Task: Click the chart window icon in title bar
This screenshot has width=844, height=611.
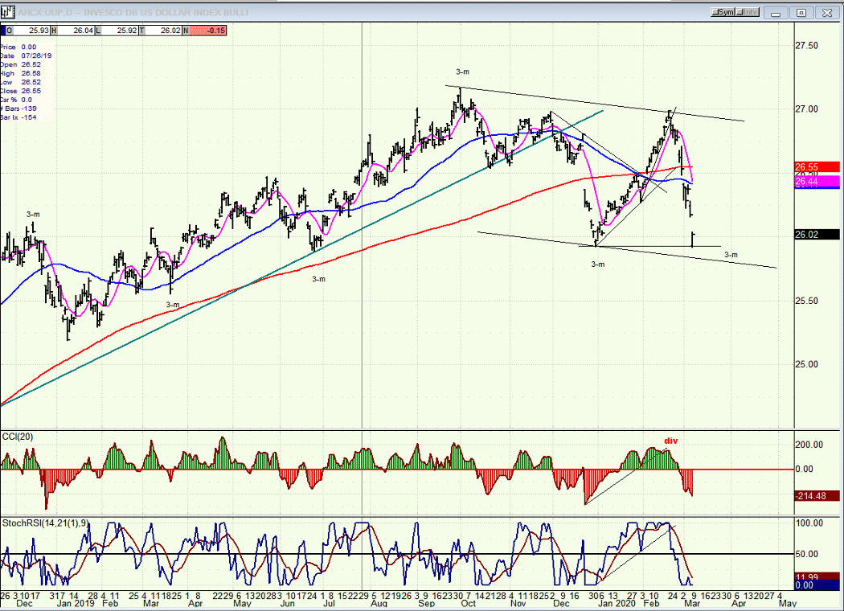Action: 7,12
